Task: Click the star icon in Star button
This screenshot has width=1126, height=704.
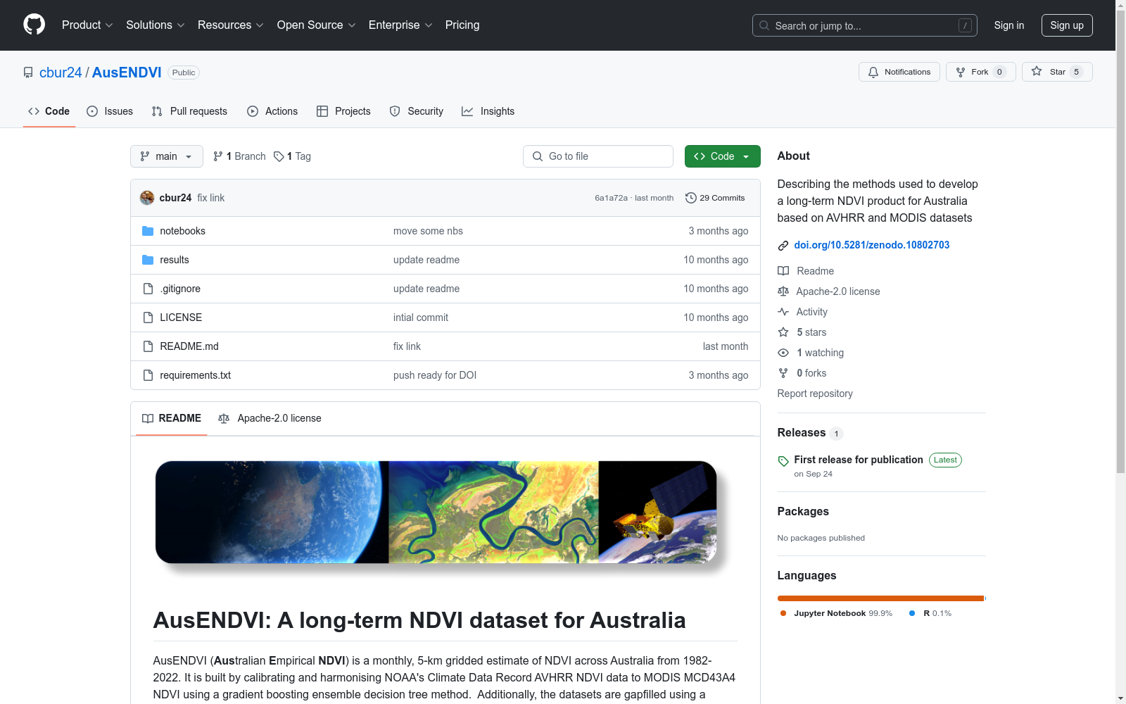Action: [x=1037, y=71]
